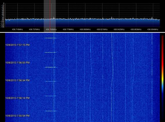Click the 436.863MHz frequency label
The height and width of the screenshot is (122, 165).
point(136,29)
